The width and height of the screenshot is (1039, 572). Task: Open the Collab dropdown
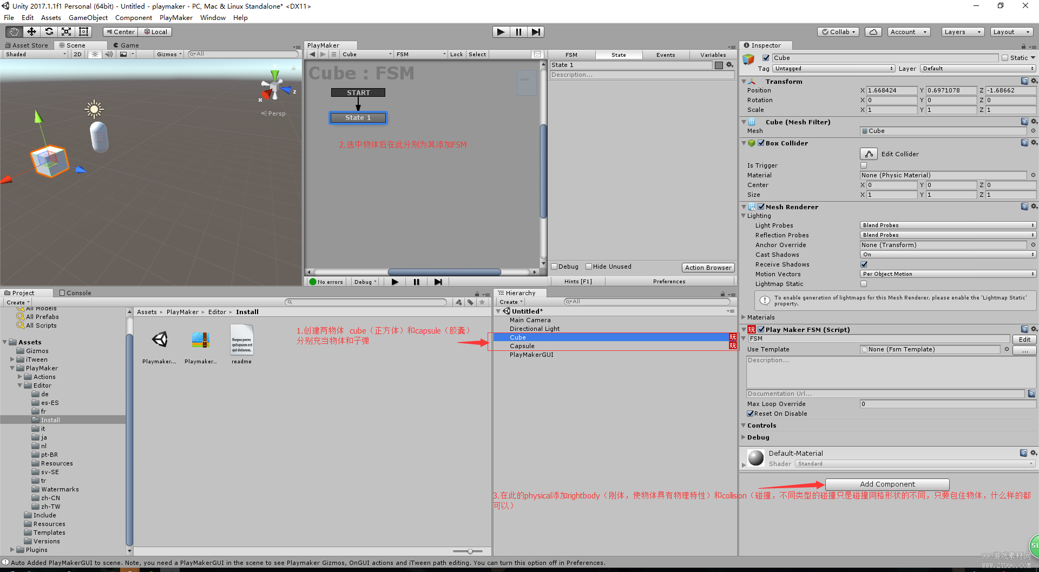pos(839,32)
